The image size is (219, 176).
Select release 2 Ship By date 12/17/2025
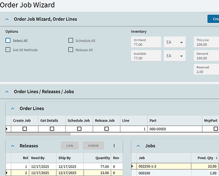click(70, 173)
